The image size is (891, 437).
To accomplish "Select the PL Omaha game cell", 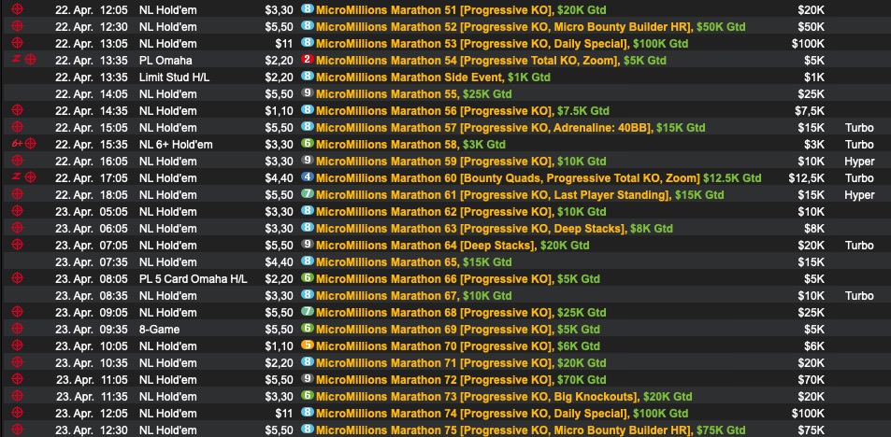I will pyautogui.click(x=165, y=60).
